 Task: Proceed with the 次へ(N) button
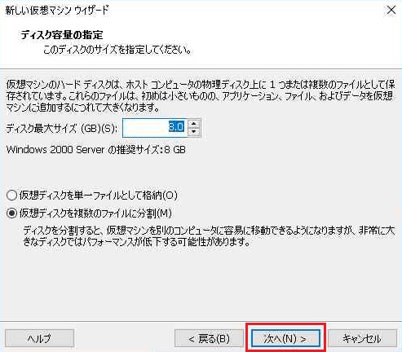tap(285, 338)
